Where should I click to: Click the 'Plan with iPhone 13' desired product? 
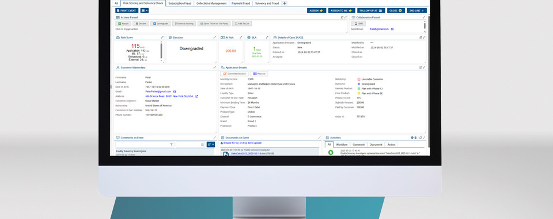click(372, 89)
